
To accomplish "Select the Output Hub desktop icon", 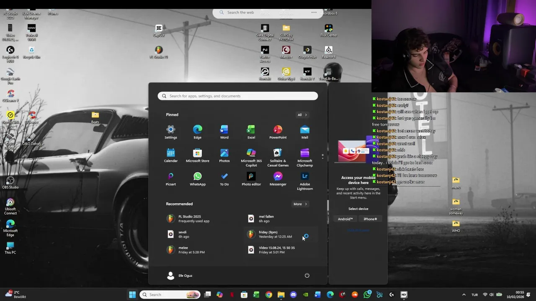I will [x=307, y=52].
